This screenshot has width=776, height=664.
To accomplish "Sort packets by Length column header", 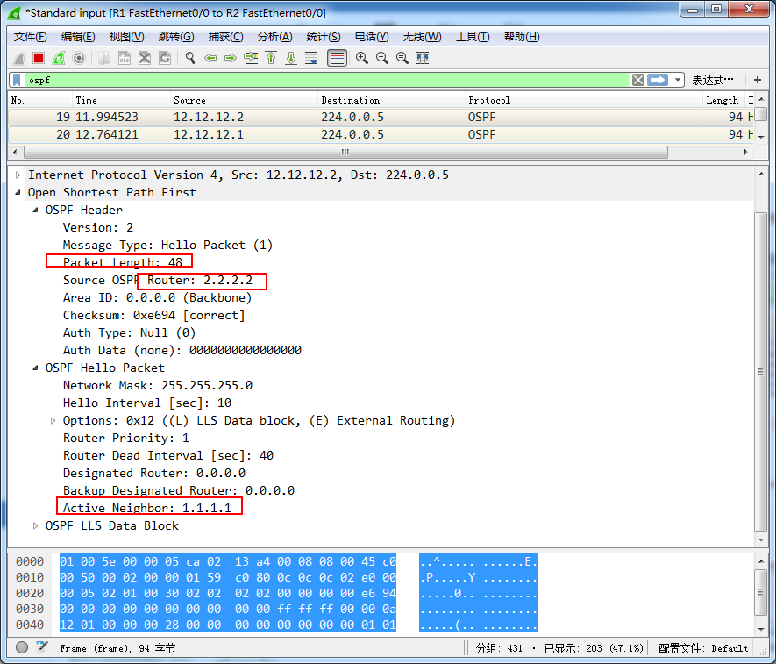I will (724, 101).
